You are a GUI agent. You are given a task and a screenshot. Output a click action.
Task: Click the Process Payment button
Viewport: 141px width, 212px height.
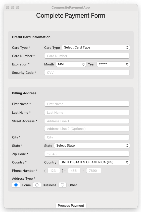pos(71,205)
